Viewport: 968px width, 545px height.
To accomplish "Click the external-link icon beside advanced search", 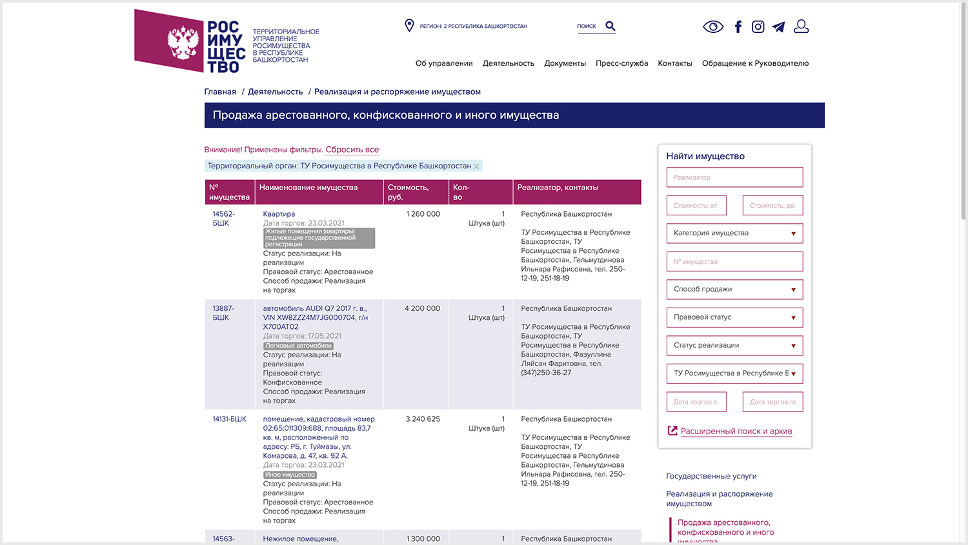I will 672,431.
